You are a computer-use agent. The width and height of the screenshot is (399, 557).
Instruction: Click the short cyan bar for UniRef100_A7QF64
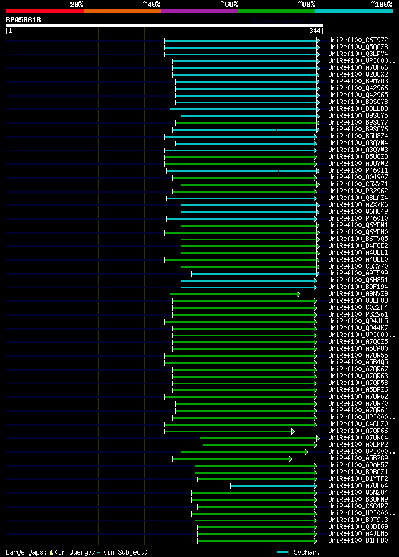[x=272, y=487]
